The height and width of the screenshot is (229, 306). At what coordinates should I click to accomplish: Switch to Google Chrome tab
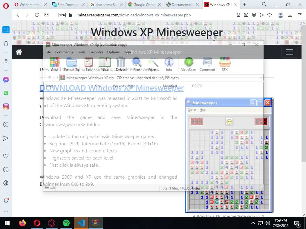pyautogui.click(x=145, y=5)
